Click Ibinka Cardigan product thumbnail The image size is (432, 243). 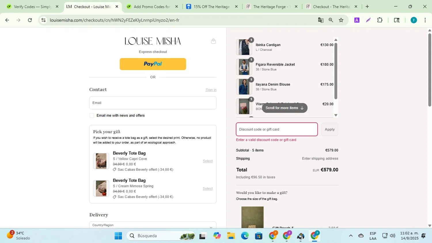point(244,47)
